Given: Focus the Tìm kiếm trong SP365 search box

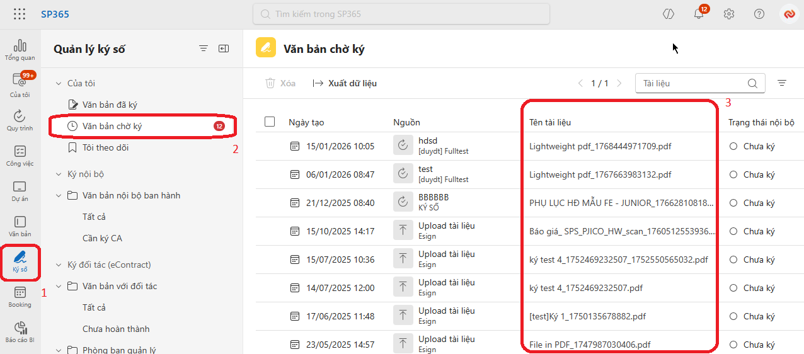Looking at the screenshot, I should pyautogui.click(x=401, y=14).
